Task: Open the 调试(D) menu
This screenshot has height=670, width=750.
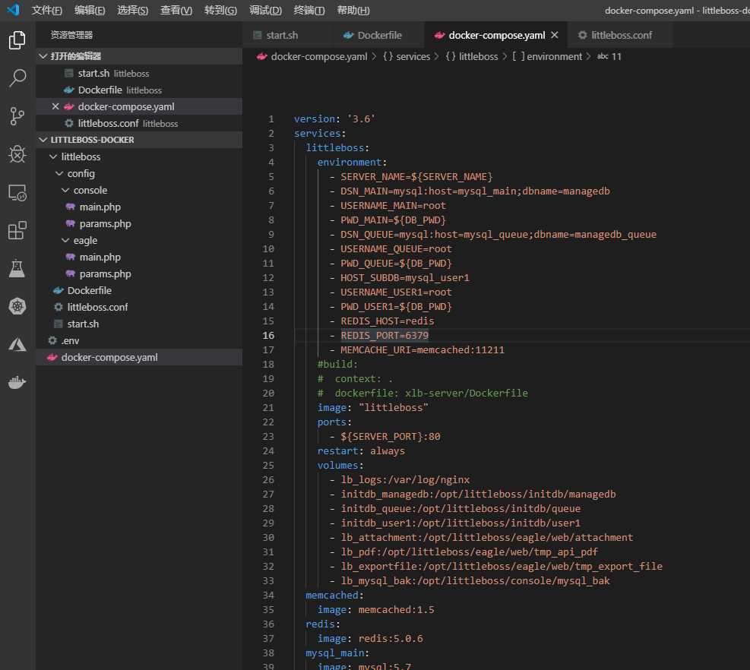Action: pyautogui.click(x=265, y=10)
